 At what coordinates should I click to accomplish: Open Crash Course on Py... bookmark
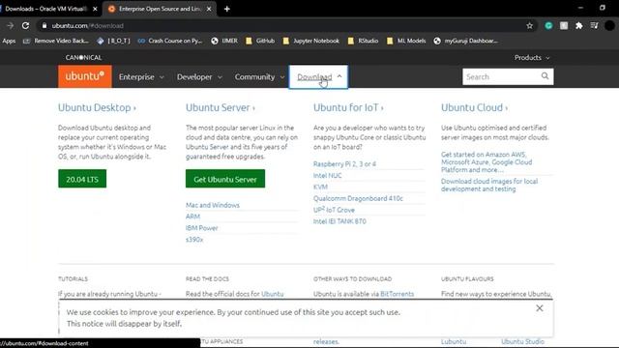[x=170, y=41]
